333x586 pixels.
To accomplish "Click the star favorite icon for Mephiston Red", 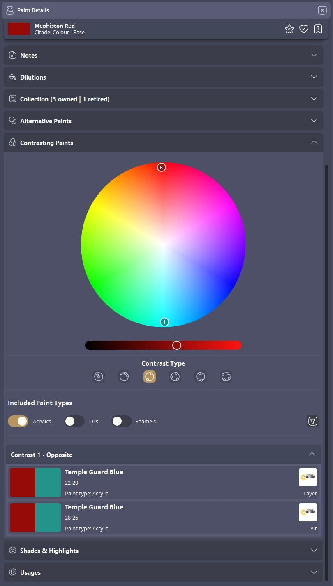I will [x=289, y=29].
